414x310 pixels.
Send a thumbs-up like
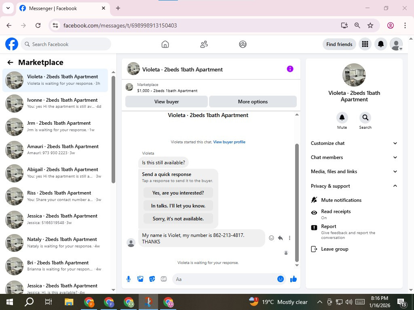pos(294,279)
